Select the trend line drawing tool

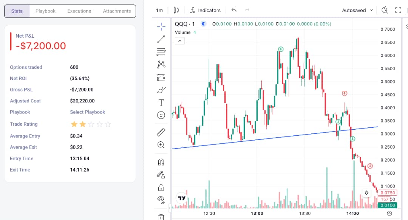(x=161, y=39)
